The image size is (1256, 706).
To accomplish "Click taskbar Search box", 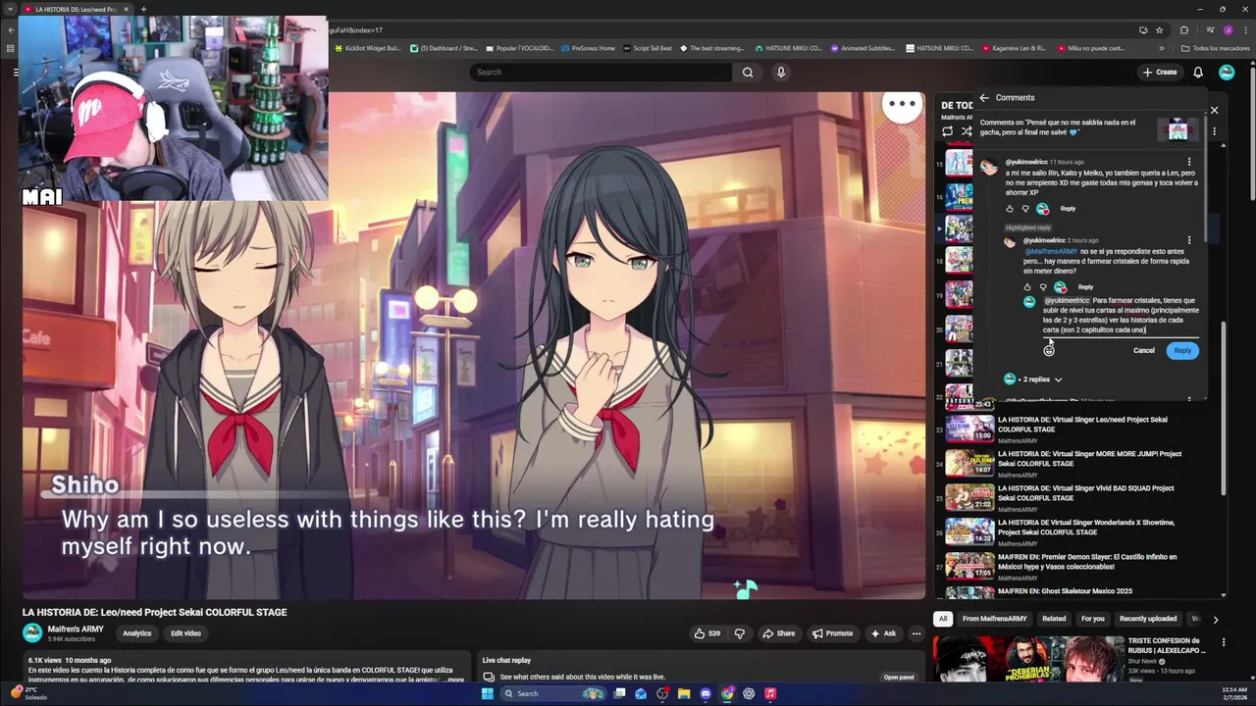I will [x=555, y=693].
